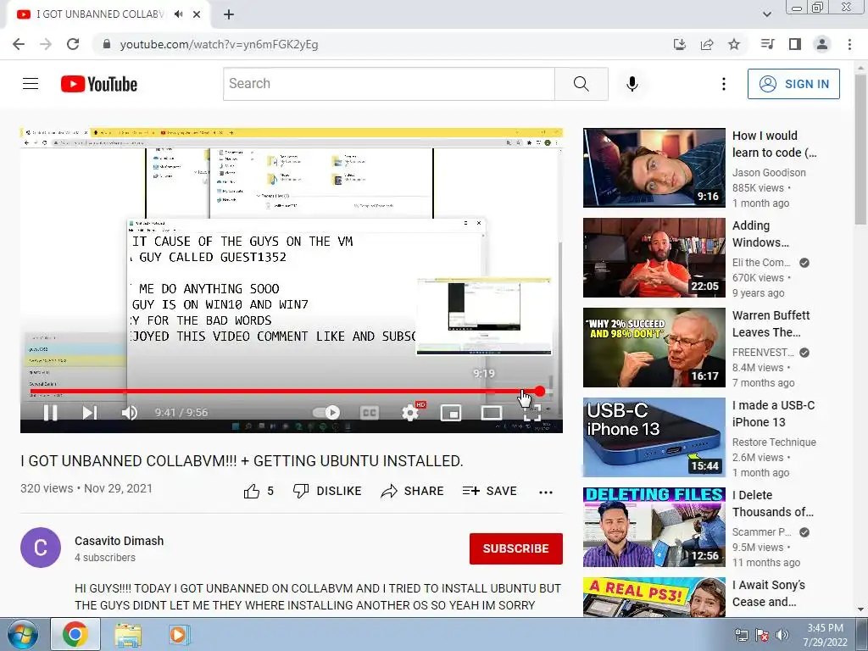Open media controls icon in Chrome toolbar

tap(767, 44)
